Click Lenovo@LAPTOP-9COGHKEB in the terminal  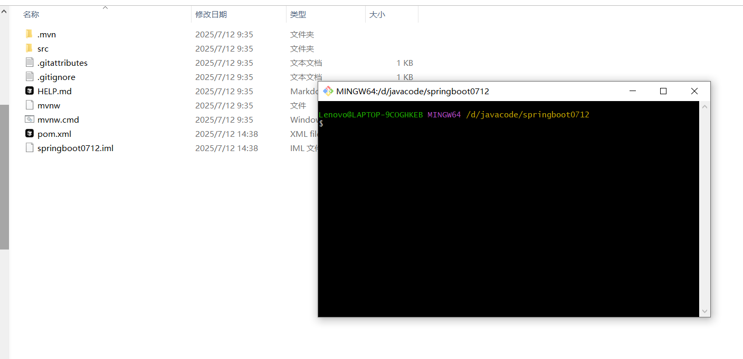tap(371, 114)
